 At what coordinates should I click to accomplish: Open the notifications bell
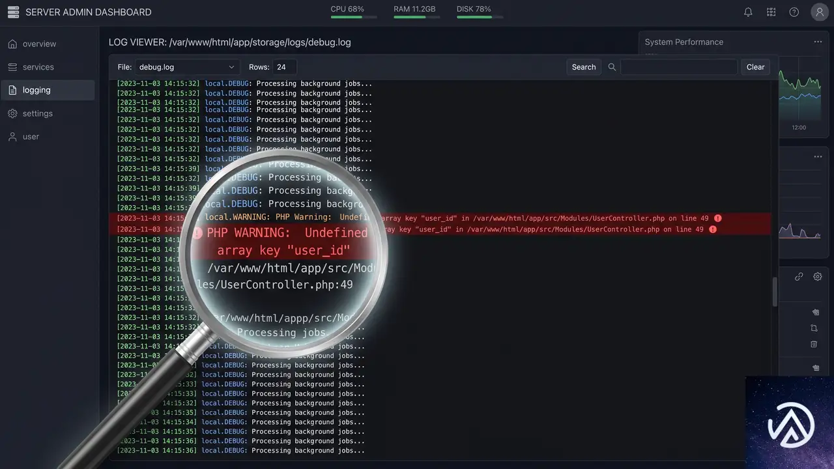click(748, 12)
